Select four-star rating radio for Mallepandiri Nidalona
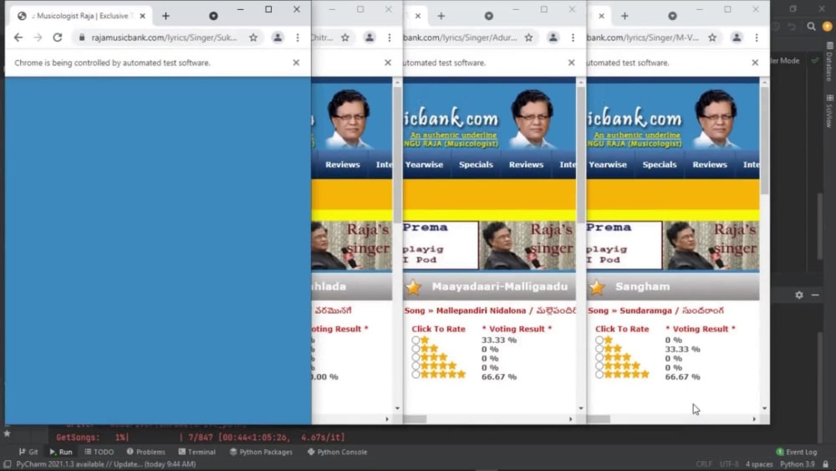Screen dimensions: 836x471 coord(415,366)
